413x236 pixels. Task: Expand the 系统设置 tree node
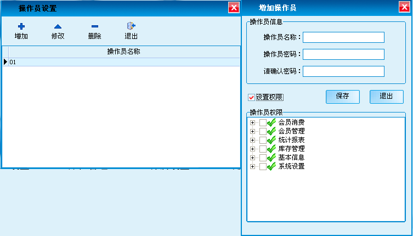coord(253,166)
